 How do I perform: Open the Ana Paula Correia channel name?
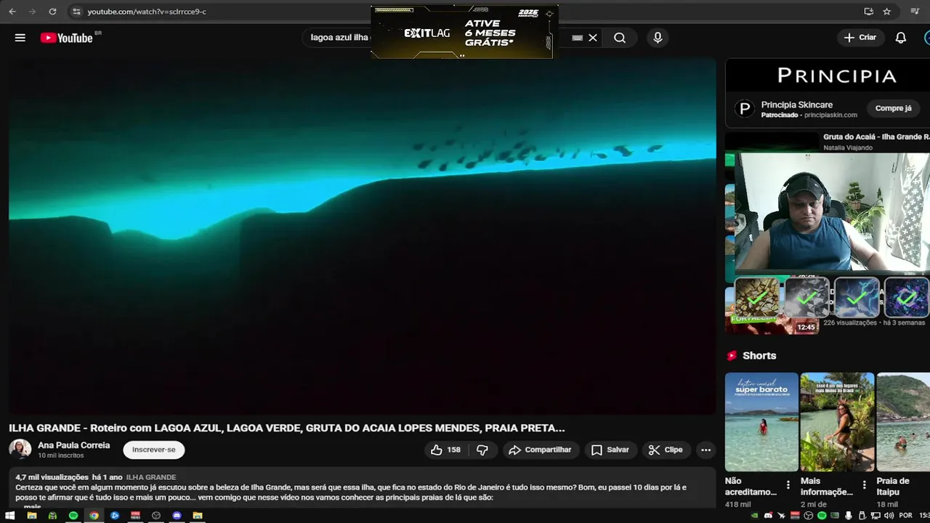click(74, 445)
